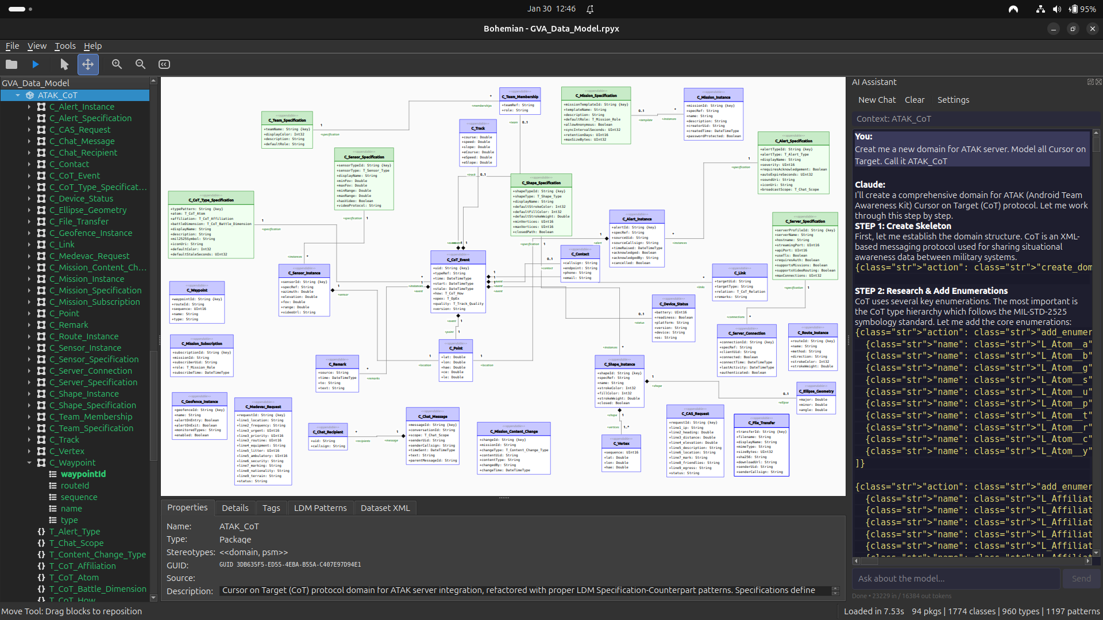Viewport: 1103px width, 620px height.
Task: Open AI Assistant Settings
Action: tap(953, 100)
